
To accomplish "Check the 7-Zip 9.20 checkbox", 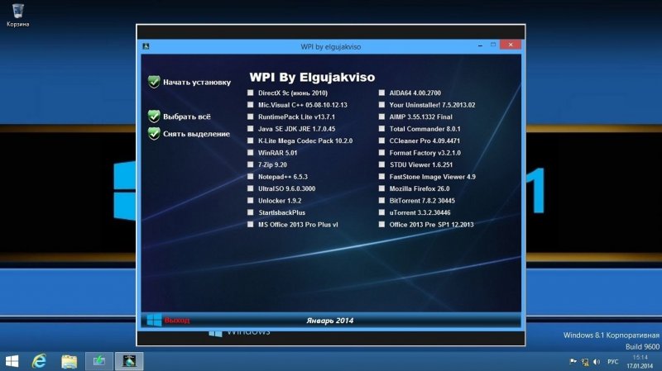I will click(x=251, y=164).
